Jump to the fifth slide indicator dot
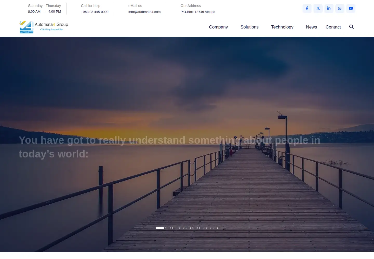Viewport: 374px width, 259px height. point(188,228)
